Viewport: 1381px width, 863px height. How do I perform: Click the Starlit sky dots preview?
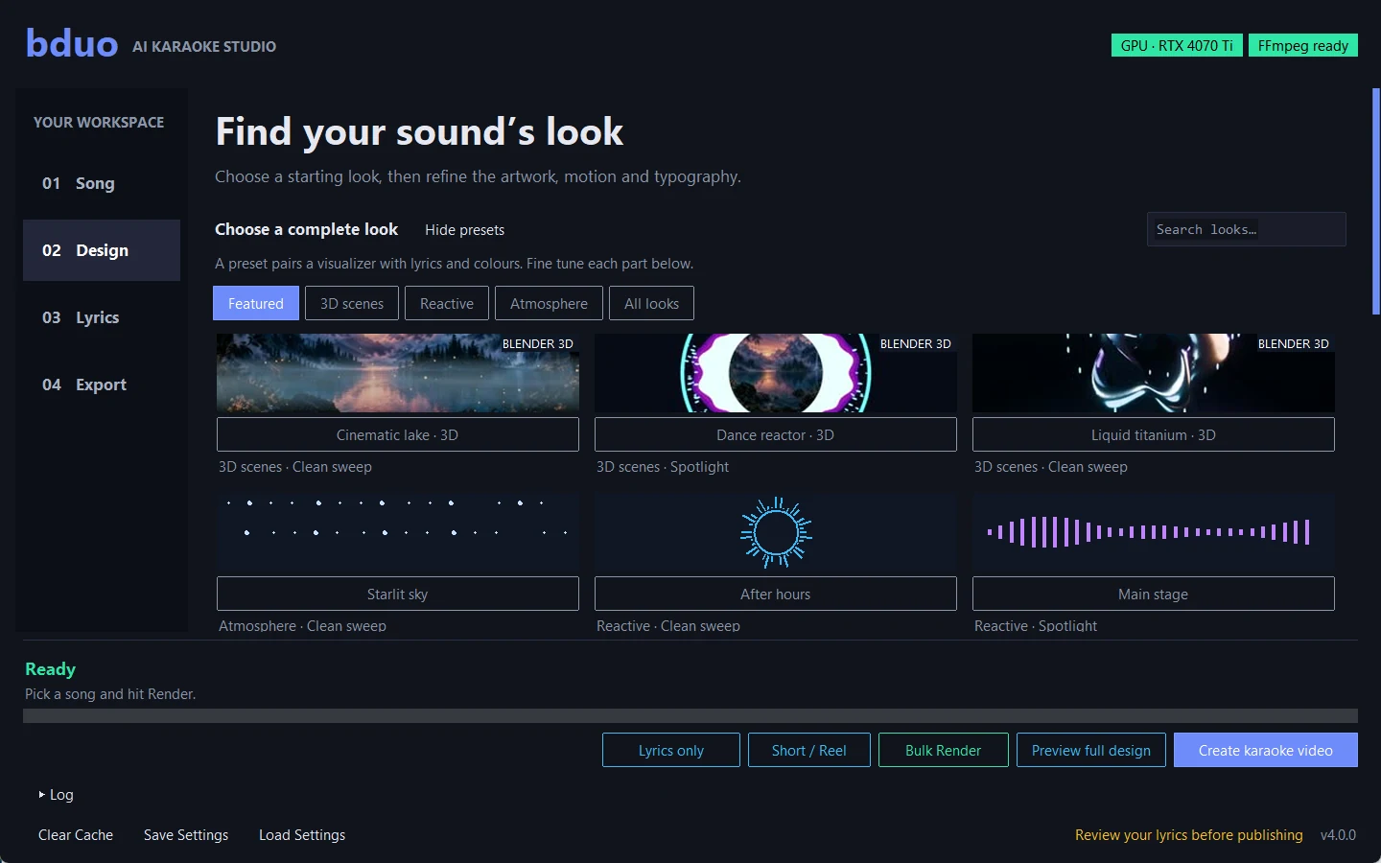[398, 532]
